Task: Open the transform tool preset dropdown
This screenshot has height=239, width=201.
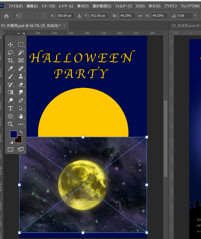Action: tap(26, 16)
